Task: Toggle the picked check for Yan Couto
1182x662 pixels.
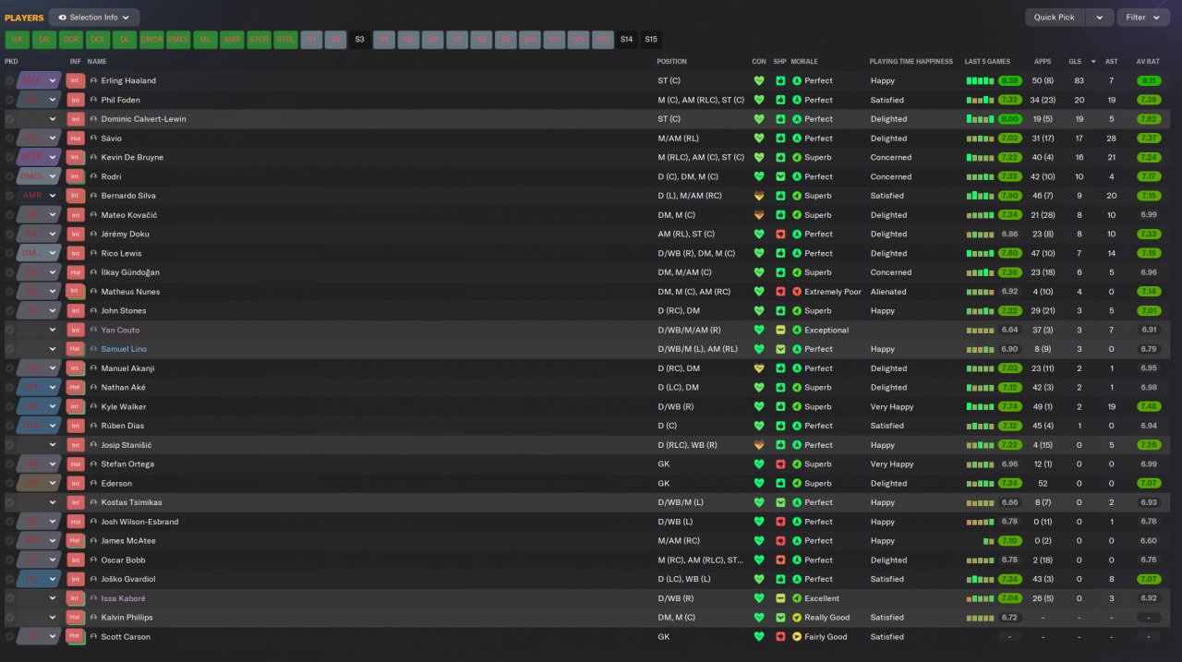Action: click(9, 331)
